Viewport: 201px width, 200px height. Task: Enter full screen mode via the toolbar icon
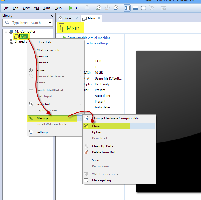(x=143, y=8)
